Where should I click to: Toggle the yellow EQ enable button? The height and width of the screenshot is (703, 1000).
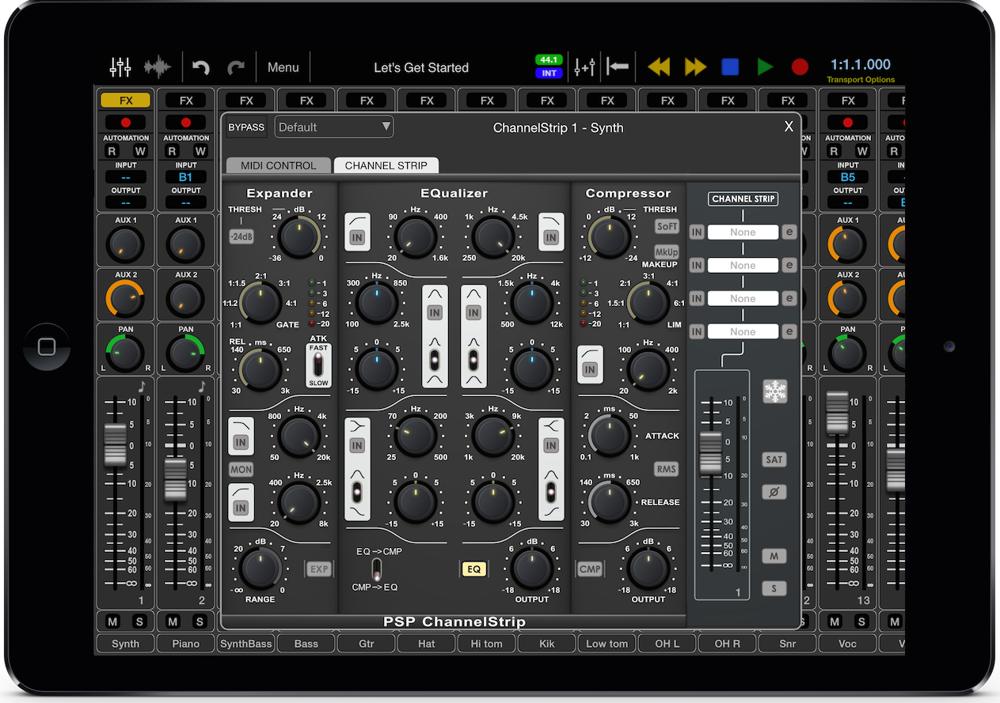[473, 569]
